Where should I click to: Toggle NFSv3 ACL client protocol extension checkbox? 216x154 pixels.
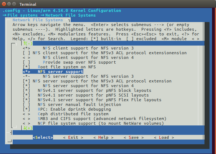tap(26, 53)
